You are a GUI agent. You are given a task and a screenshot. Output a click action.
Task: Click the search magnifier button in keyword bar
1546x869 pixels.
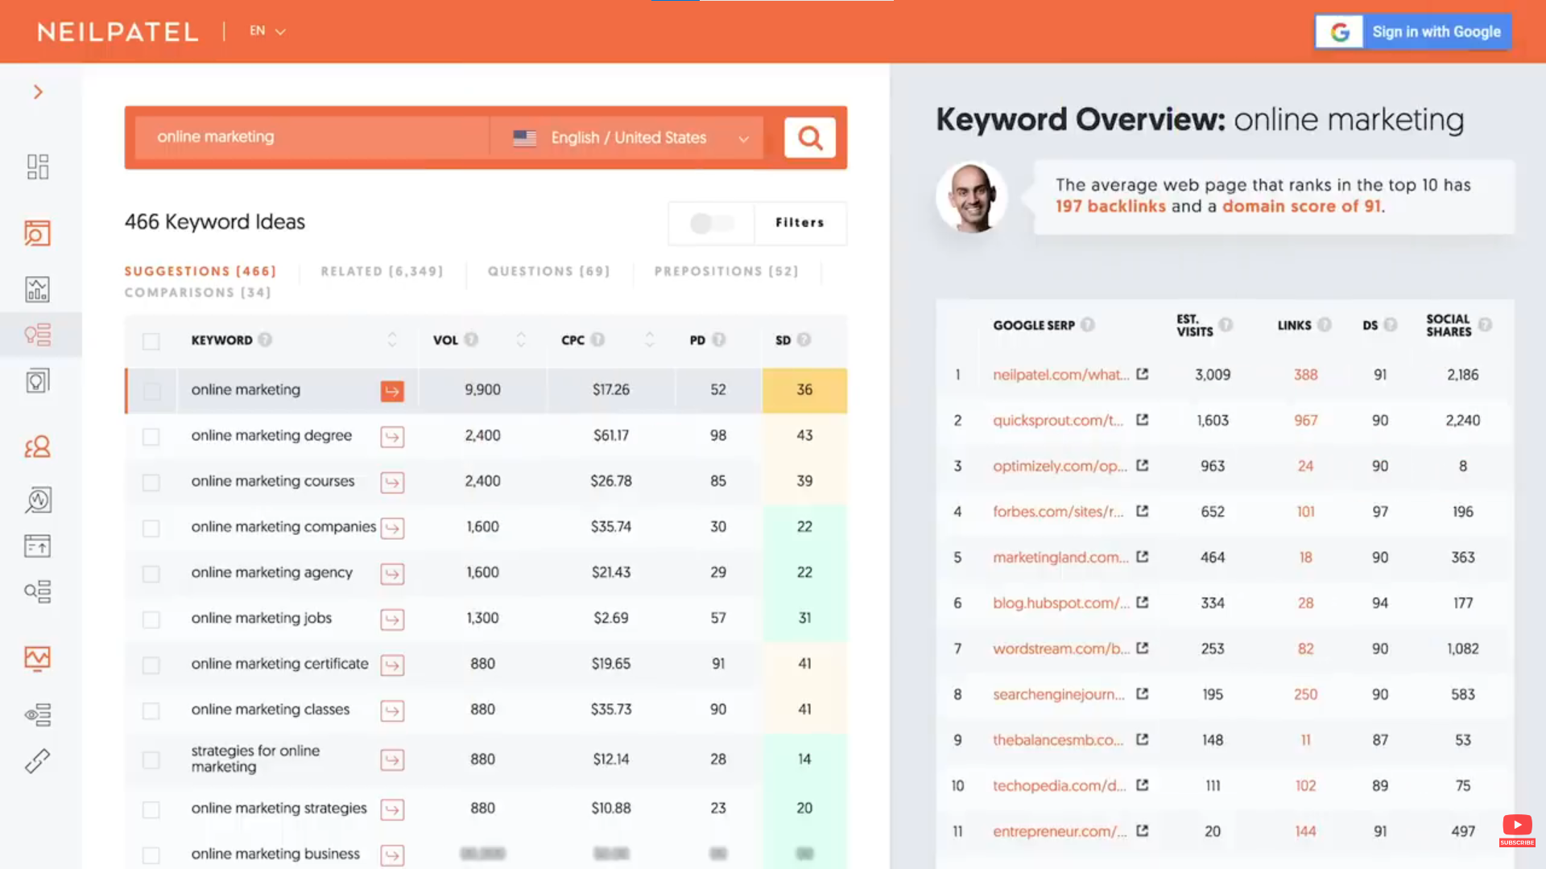809,138
